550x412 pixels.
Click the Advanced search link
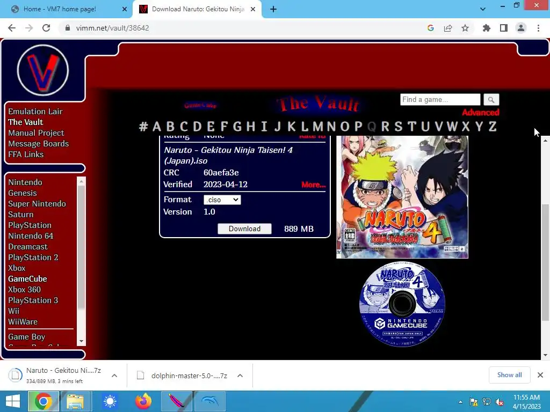point(481,113)
